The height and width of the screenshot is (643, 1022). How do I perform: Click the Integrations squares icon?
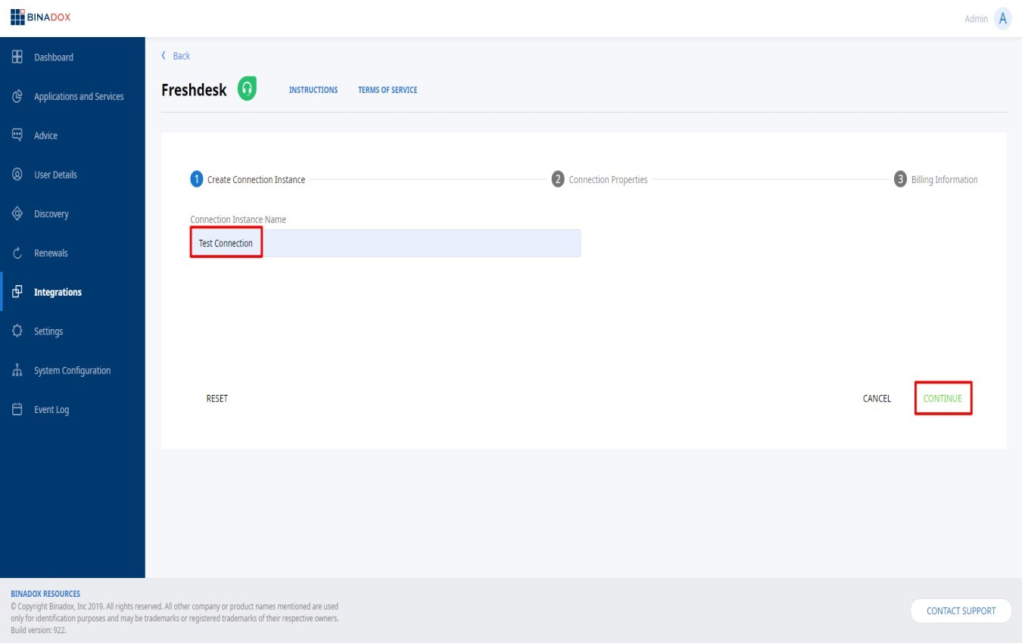coord(17,291)
